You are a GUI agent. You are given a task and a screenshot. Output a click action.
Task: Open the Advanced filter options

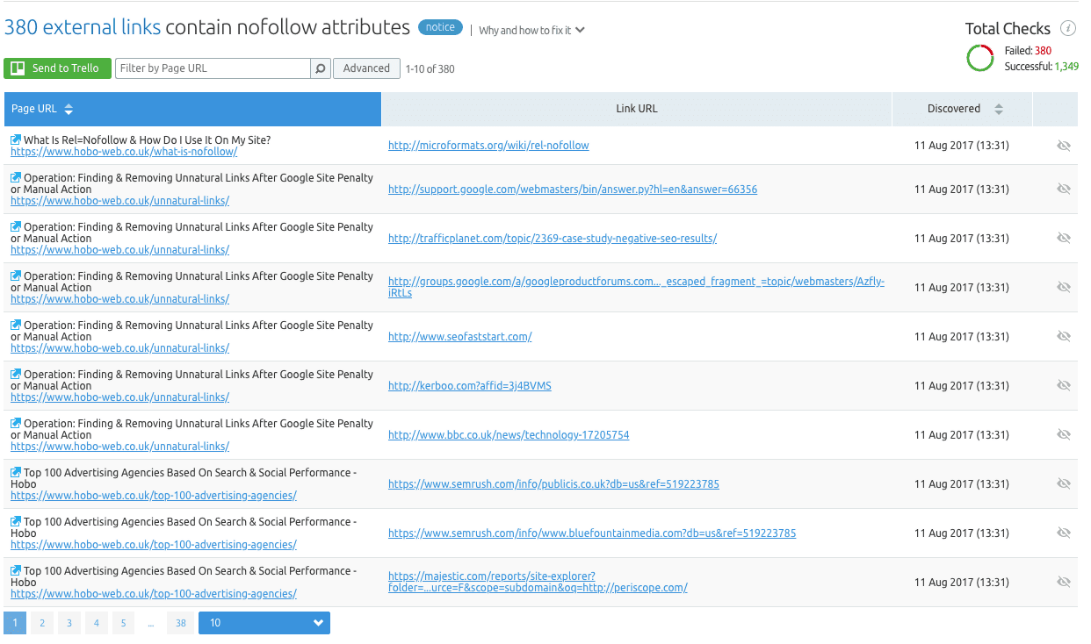[366, 68]
